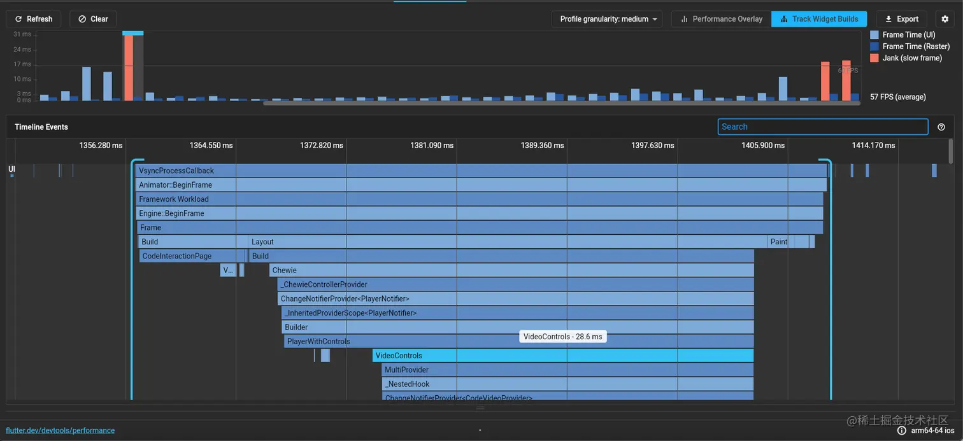The image size is (963, 441).
Task: Open the Profile granularity dropdown
Action: click(x=607, y=19)
